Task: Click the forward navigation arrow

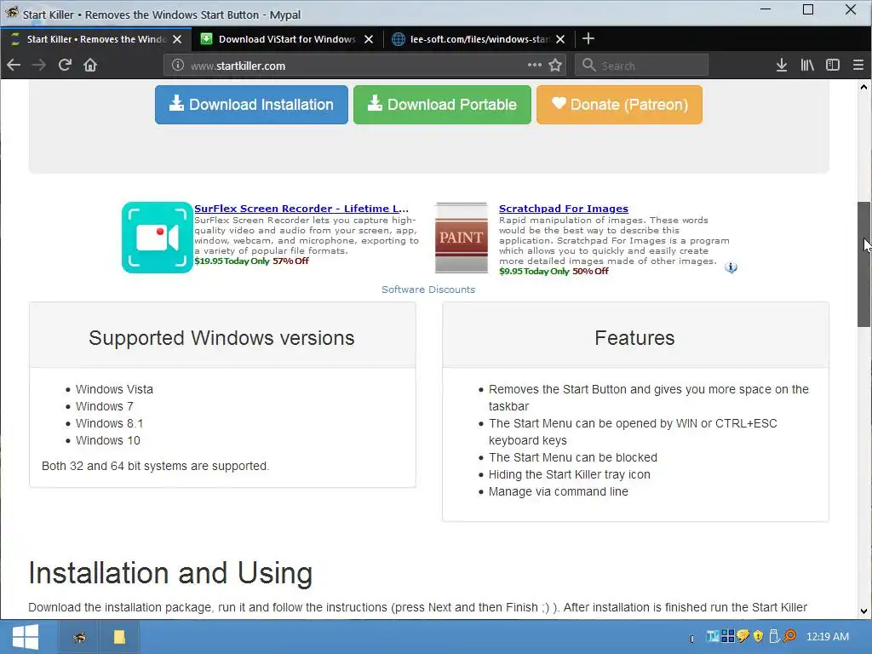Action: (x=39, y=65)
